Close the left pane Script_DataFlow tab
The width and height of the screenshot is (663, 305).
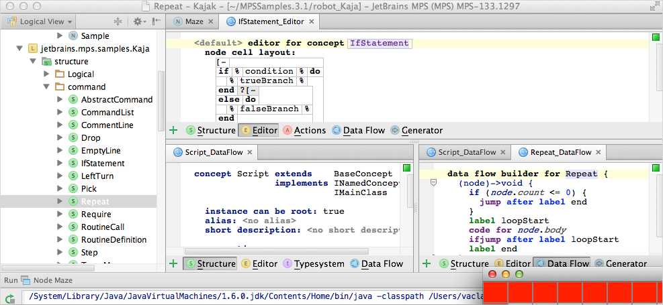(249, 152)
